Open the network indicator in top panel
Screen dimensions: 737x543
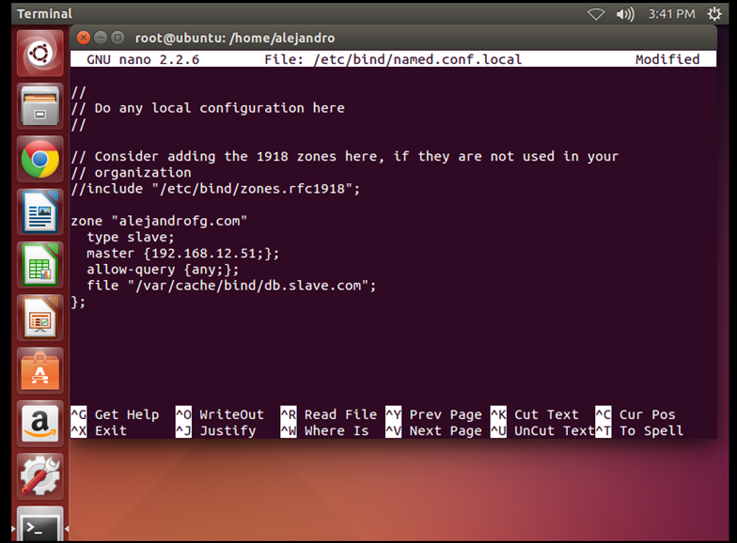[596, 14]
